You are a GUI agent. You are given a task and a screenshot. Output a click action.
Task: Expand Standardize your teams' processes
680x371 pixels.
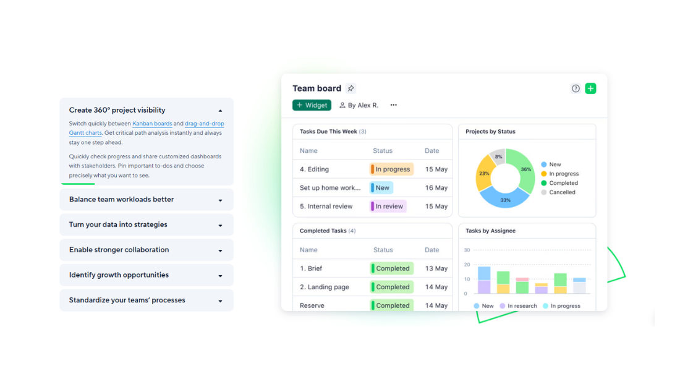click(x=220, y=301)
